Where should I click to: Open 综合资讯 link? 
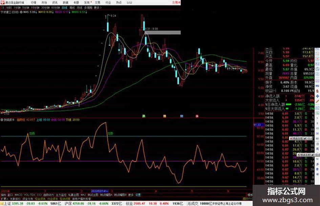pos(40,199)
